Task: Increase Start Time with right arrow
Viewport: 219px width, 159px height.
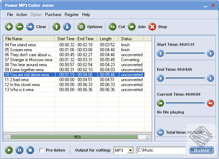Action: point(210,53)
